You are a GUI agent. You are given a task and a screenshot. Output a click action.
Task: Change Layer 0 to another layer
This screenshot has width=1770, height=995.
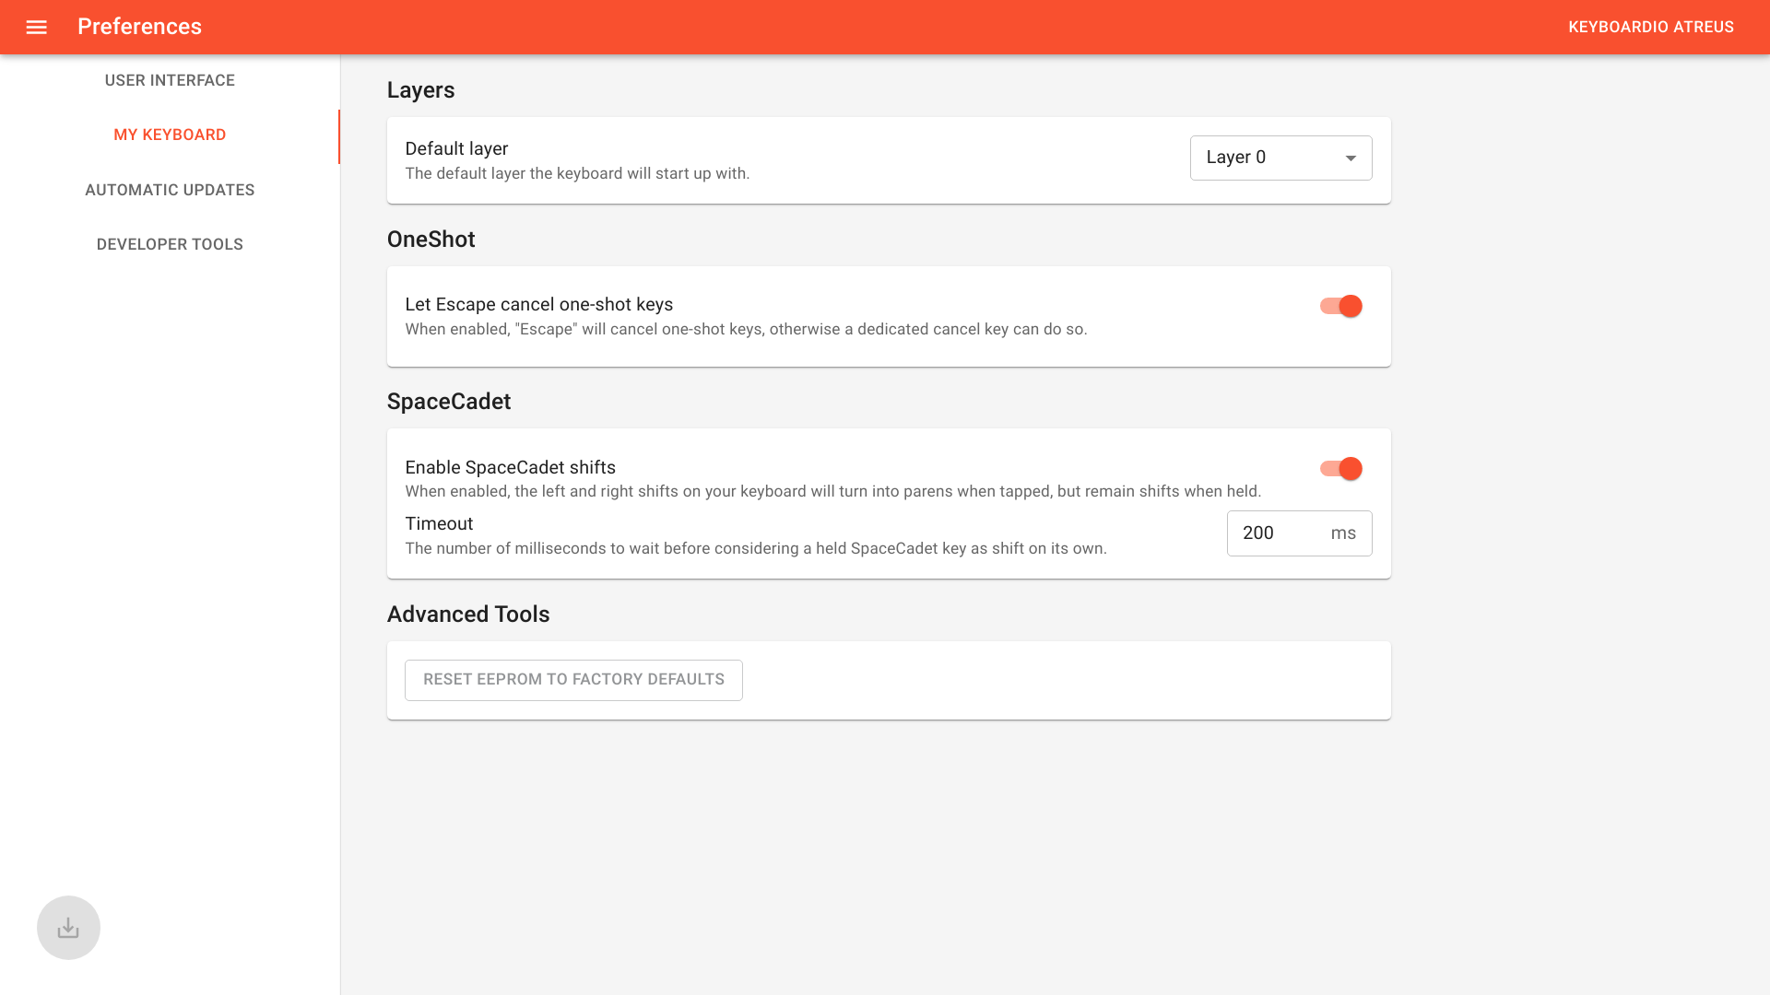1280,158
